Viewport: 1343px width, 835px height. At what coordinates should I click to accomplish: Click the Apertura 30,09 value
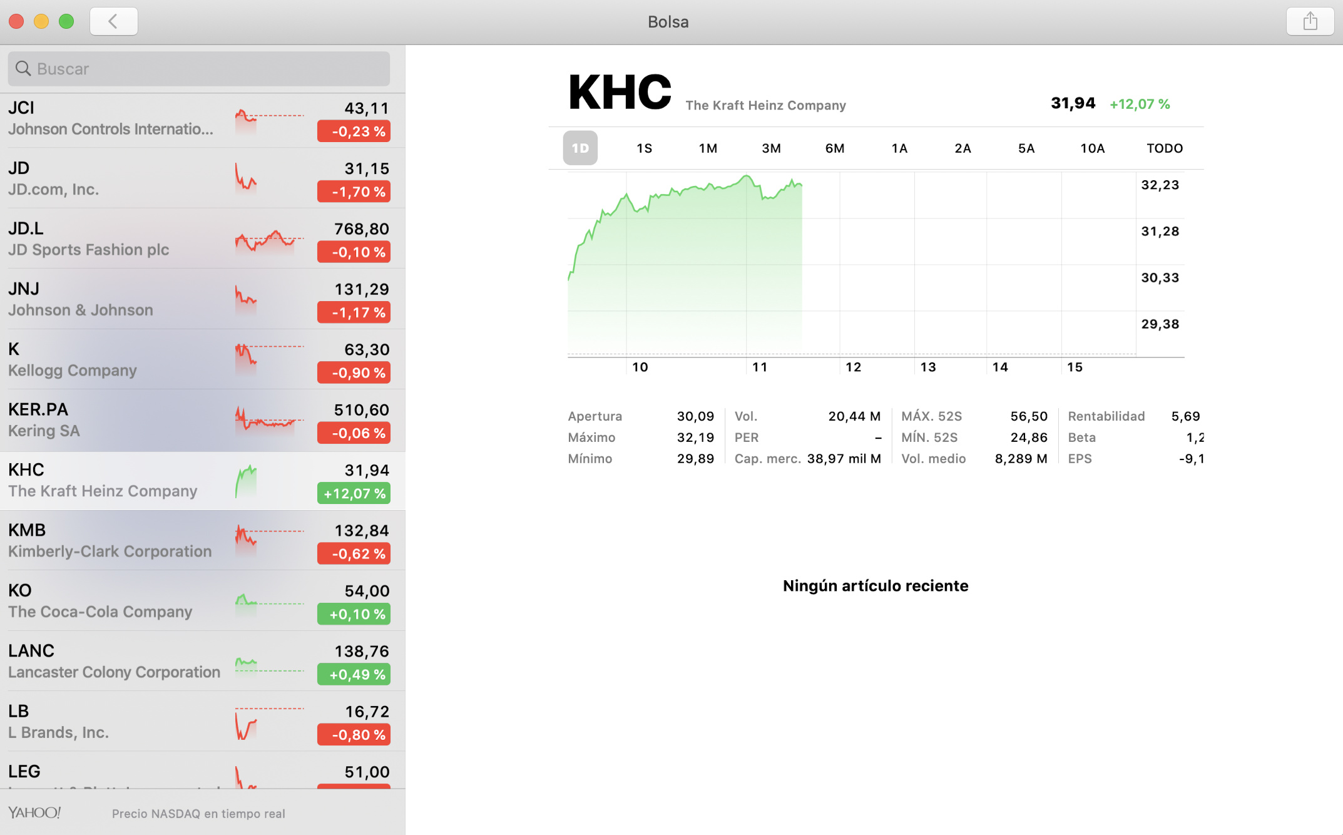[x=695, y=416]
